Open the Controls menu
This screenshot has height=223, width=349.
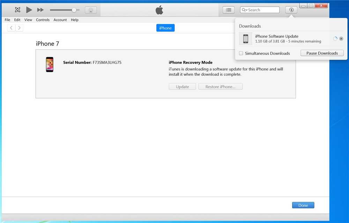(x=43, y=20)
